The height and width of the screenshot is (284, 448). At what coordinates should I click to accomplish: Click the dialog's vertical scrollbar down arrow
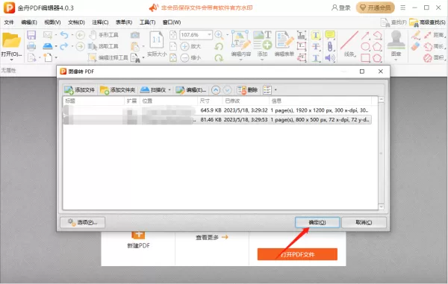381,206
